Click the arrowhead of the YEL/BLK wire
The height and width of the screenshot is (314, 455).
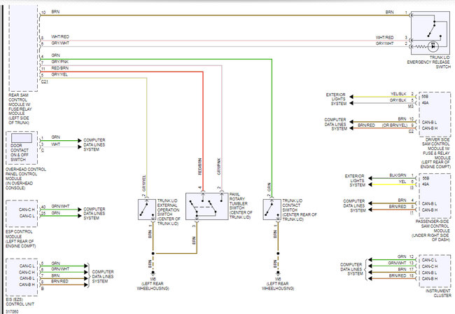(x=351, y=97)
